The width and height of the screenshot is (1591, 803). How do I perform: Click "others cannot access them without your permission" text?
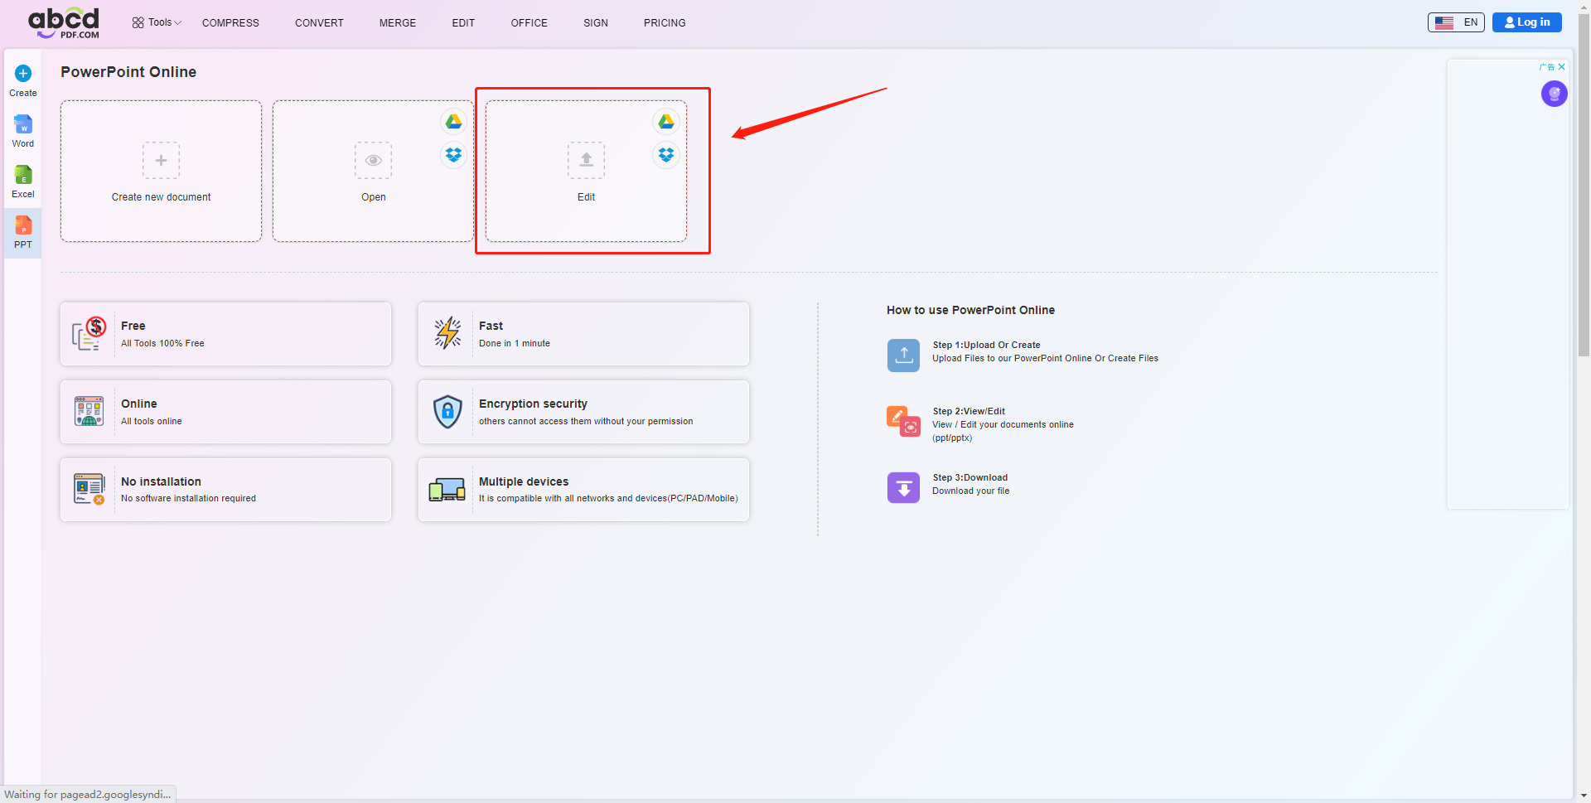[x=586, y=421]
